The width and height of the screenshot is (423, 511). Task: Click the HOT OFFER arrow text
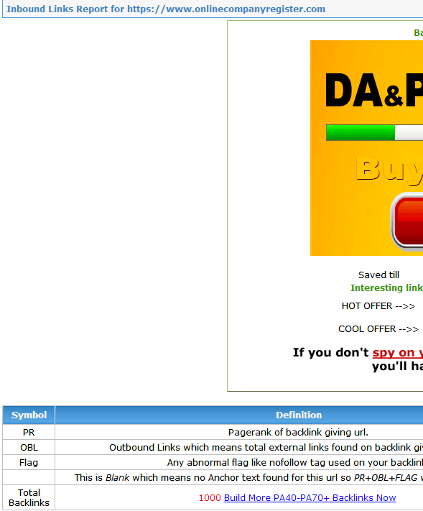(x=378, y=306)
